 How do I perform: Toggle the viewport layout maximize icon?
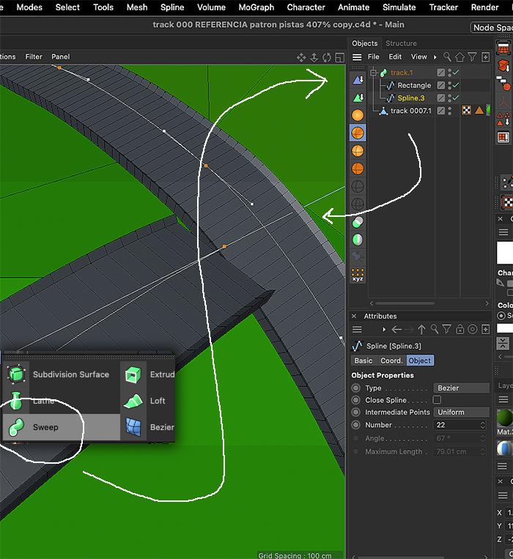(x=340, y=57)
